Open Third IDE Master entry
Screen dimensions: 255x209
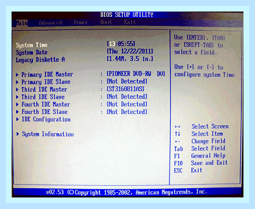[x=44, y=89]
